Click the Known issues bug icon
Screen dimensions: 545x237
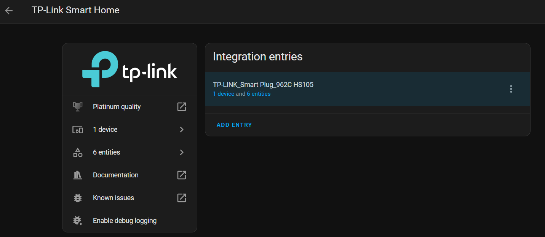78,198
